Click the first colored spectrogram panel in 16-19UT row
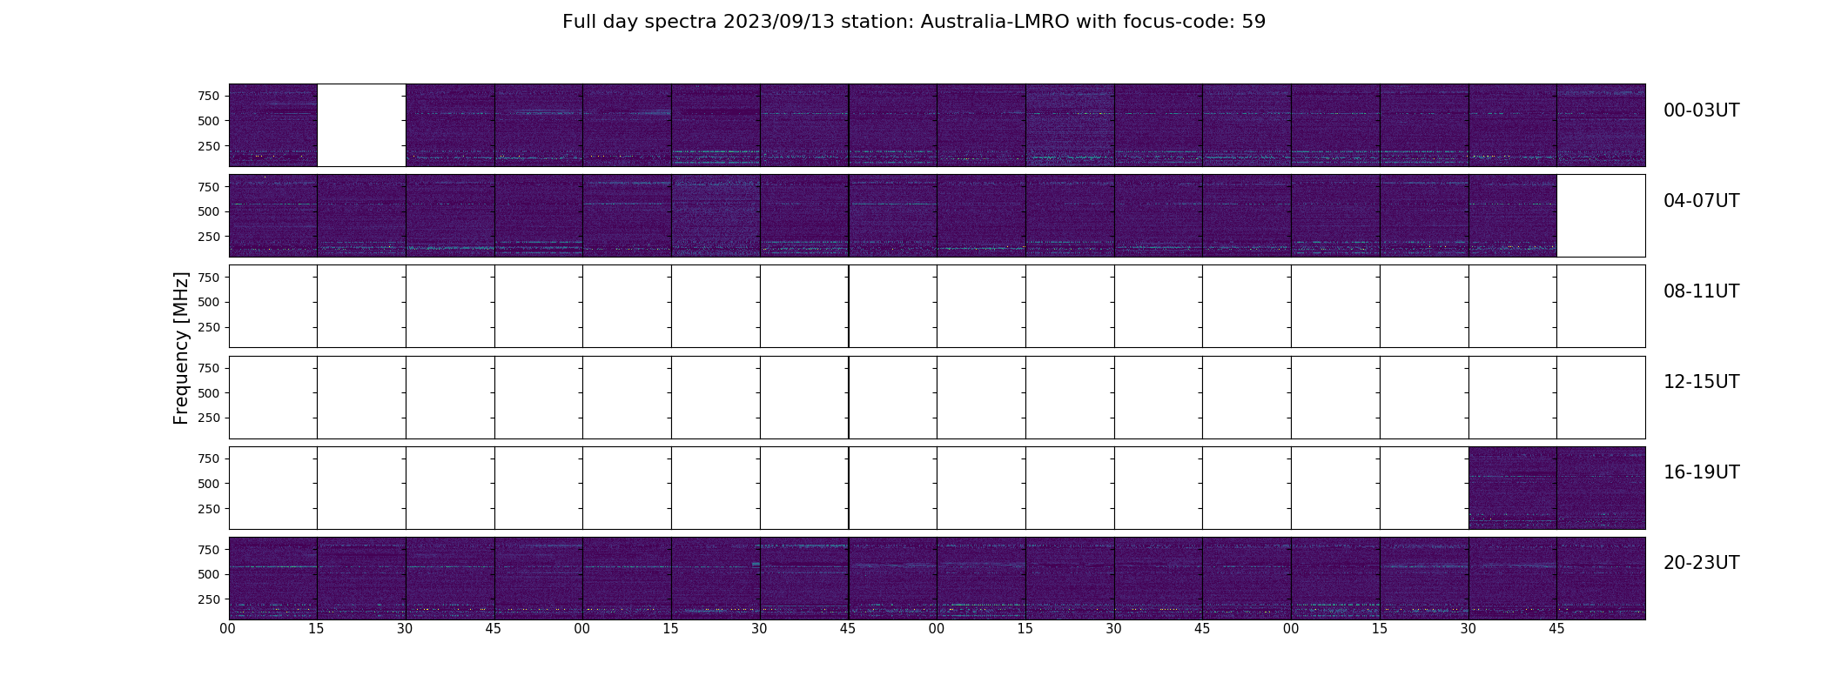 pos(1512,488)
